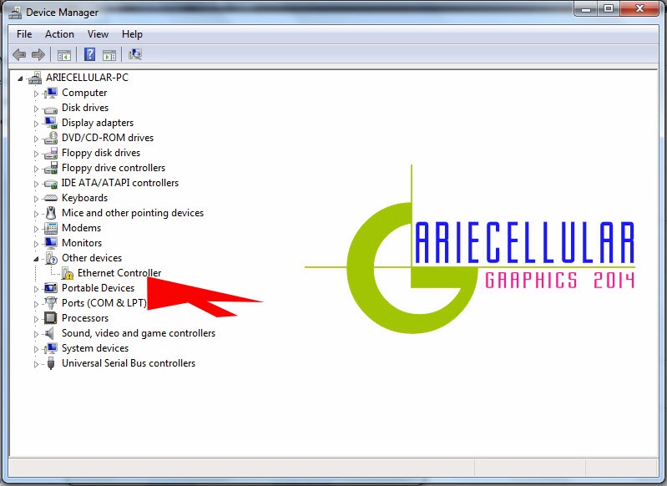Screen dimensions: 667x486
Task: Select the Floppy drive controllers label
Action: 114,168
